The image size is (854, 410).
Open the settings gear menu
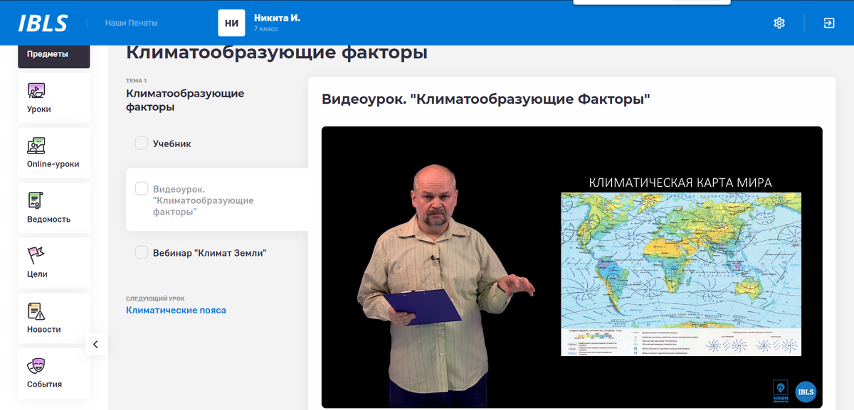[x=779, y=22]
